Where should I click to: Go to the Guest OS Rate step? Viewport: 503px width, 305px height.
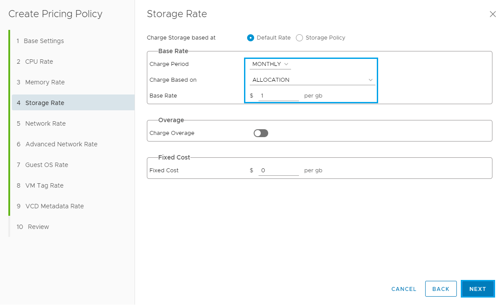click(x=47, y=165)
